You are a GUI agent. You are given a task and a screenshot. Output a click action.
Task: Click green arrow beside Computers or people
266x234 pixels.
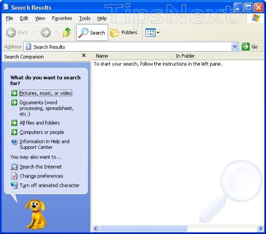(x=14, y=132)
